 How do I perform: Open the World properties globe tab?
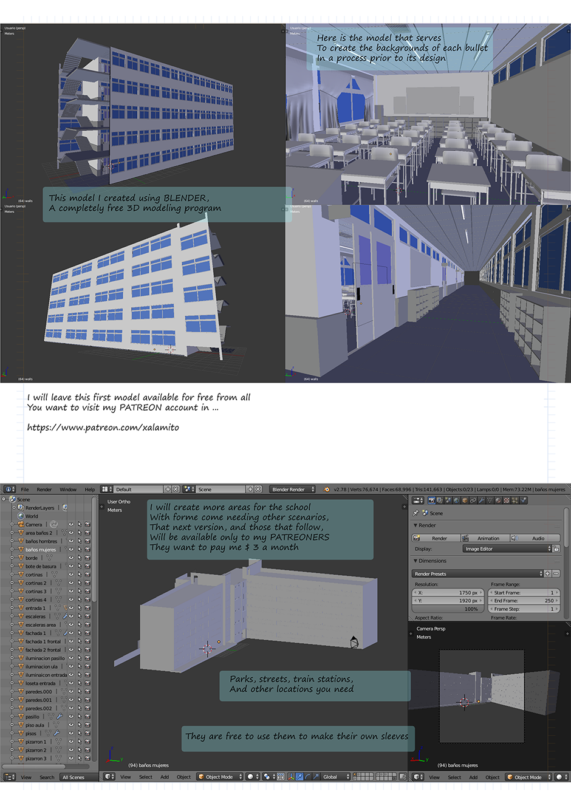pyautogui.click(x=456, y=500)
